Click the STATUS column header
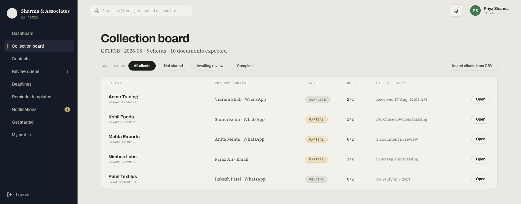 click(312, 83)
